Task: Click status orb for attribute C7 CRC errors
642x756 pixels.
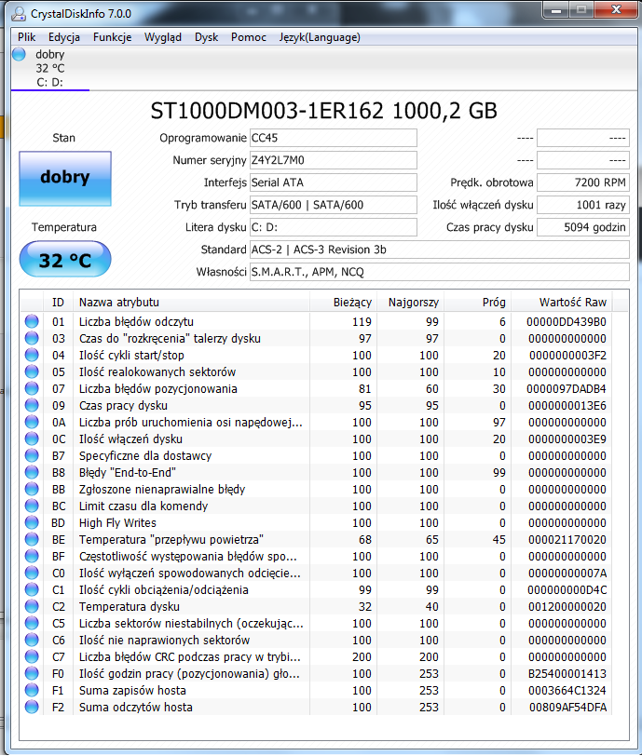Action: pos(32,656)
